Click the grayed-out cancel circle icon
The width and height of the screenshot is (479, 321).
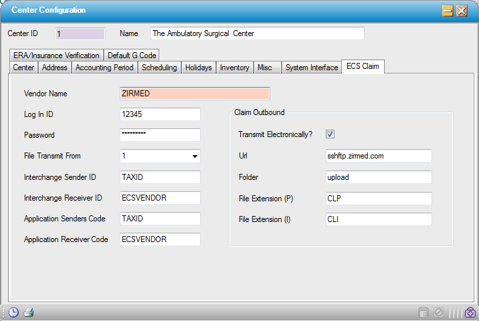[439, 312]
